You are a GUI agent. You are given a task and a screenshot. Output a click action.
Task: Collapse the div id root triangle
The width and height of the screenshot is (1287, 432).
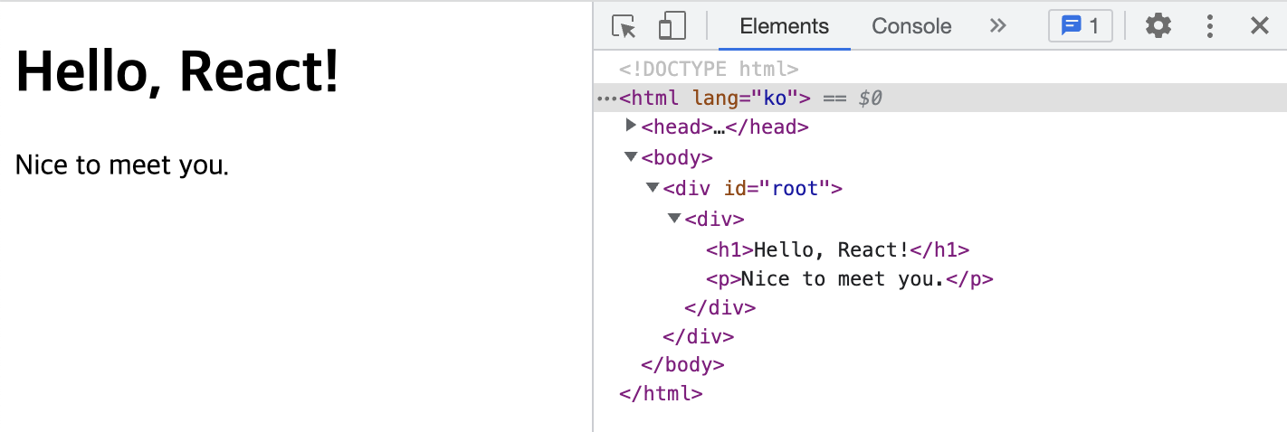653,187
